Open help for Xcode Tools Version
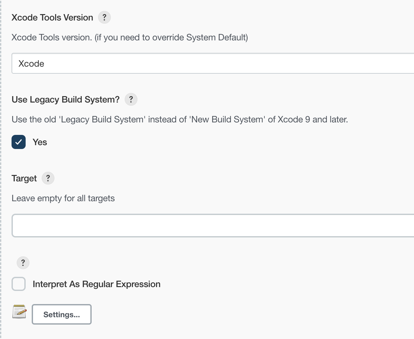The width and height of the screenshot is (414, 339). tap(104, 17)
